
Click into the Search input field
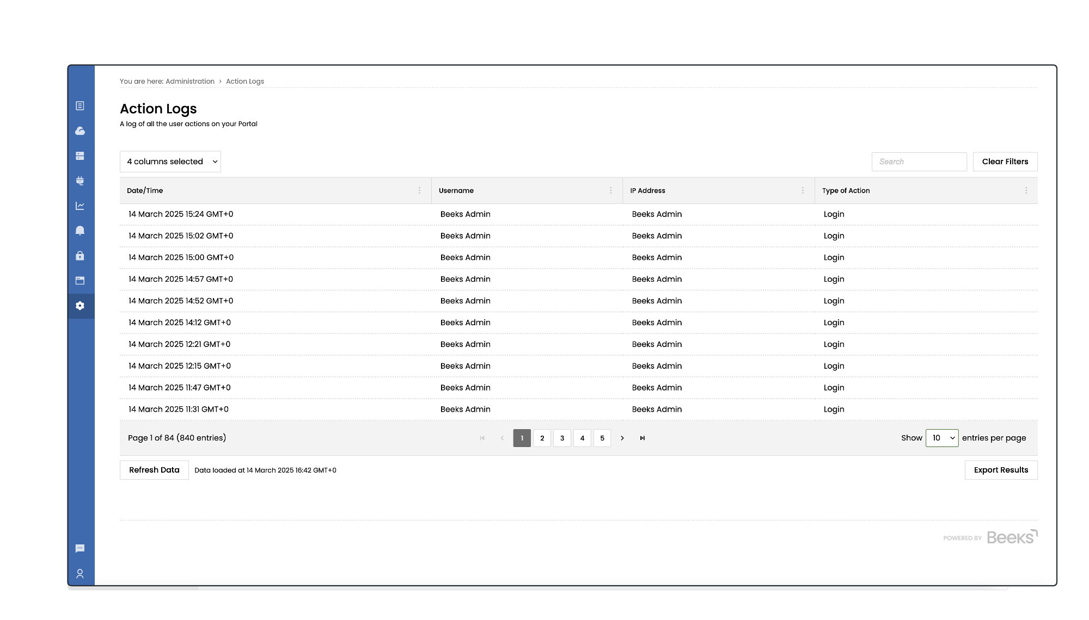pyautogui.click(x=919, y=162)
